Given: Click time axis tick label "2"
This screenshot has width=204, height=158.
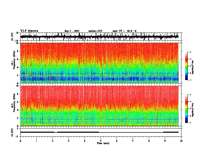Looking at the screenshot, I should [53, 141].
